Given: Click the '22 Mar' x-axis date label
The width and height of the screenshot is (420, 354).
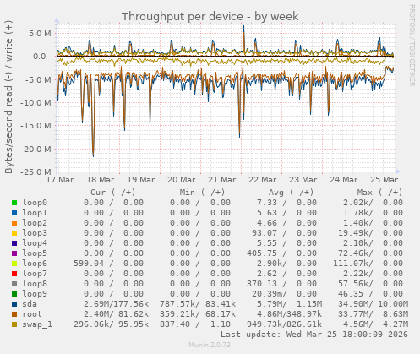Looking at the screenshot, I should pyautogui.click(x=263, y=180).
